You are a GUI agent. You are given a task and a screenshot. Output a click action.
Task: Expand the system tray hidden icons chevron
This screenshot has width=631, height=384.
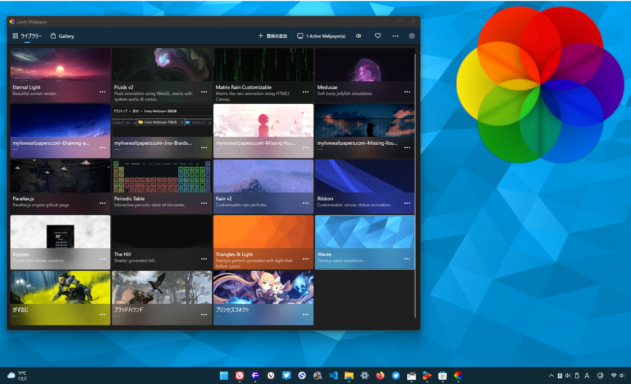click(x=551, y=375)
